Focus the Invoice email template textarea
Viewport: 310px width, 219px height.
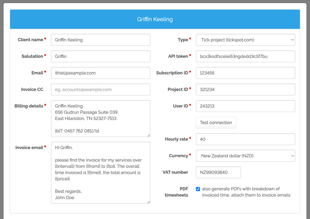[x=100, y=172]
